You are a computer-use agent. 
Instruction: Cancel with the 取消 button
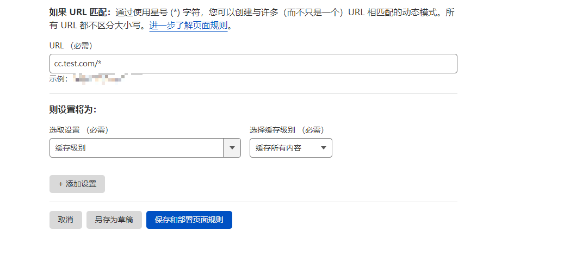coord(65,220)
